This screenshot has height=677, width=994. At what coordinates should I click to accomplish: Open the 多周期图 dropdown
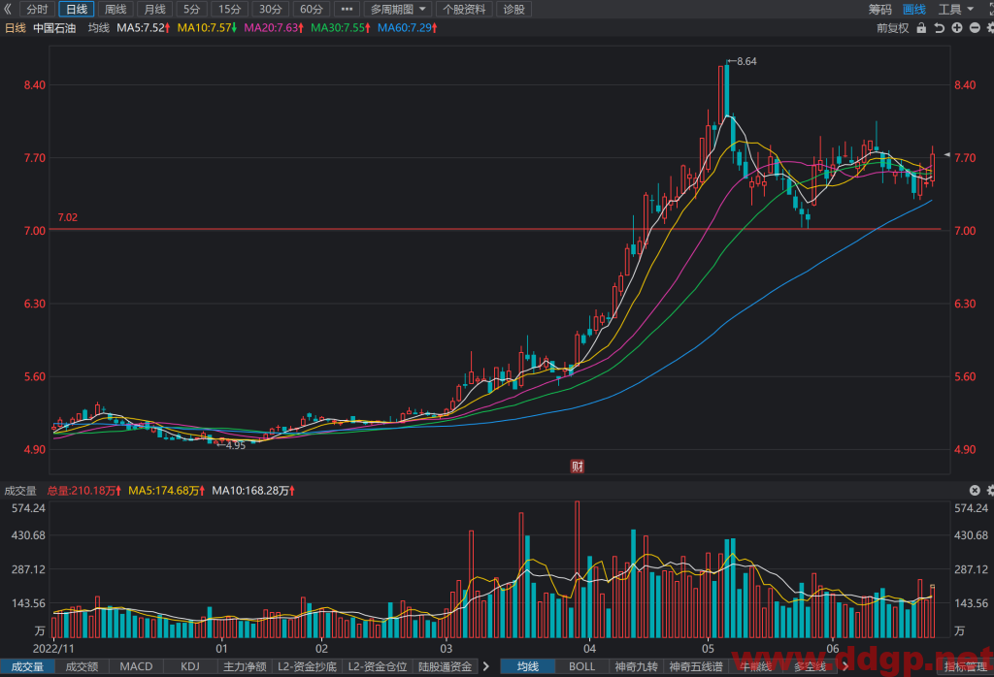pos(398,9)
